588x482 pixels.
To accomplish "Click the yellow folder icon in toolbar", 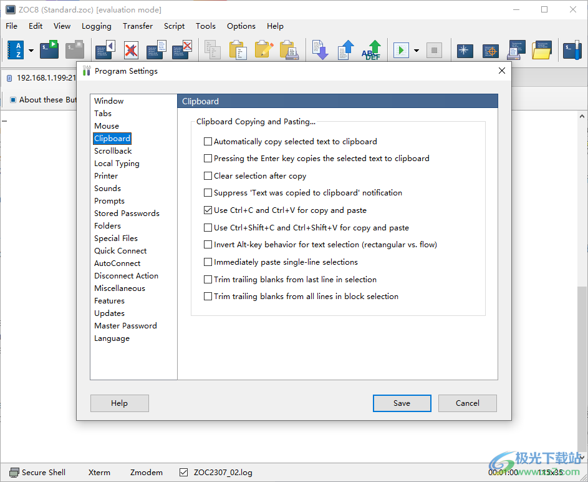I will click(542, 50).
